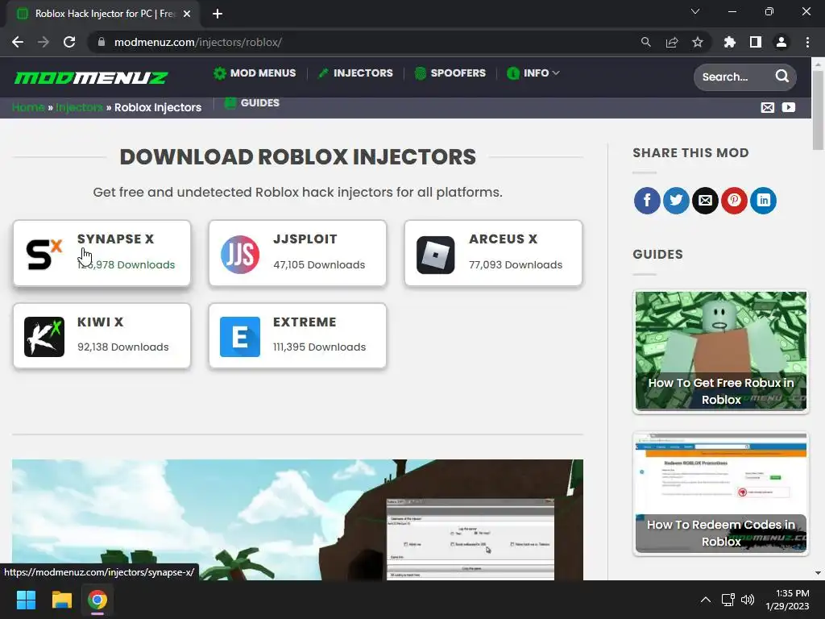Viewport: 825px width, 619px height.
Task: Click the gameplay preview image
Action: (x=297, y=520)
